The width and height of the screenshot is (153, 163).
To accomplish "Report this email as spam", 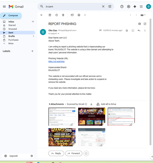I will point(57,15).
